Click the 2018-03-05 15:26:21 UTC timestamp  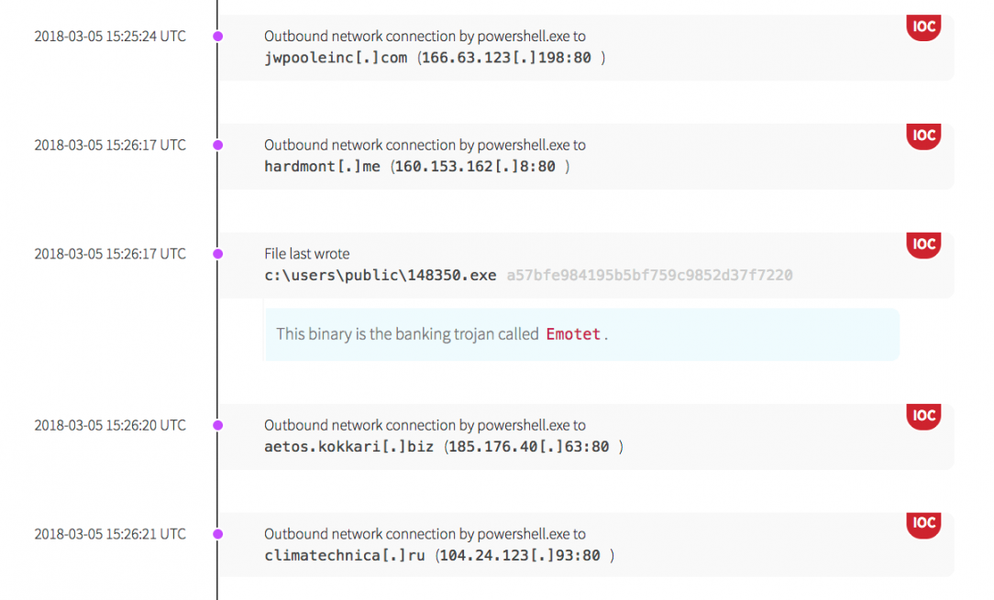[x=110, y=534]
